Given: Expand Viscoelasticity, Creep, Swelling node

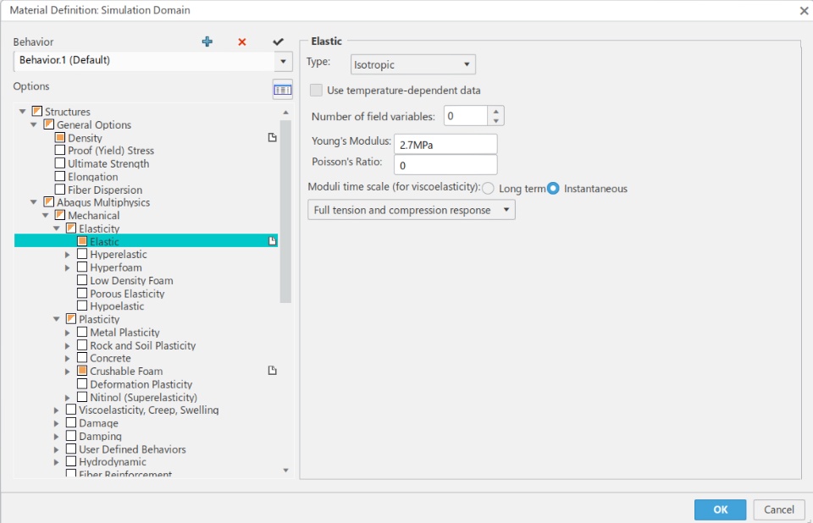Looking at the screenshot, I should point(56,410).
